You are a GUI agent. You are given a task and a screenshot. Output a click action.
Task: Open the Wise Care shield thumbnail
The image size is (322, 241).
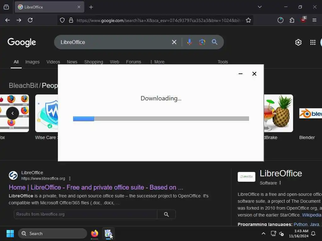coord(47,113)
